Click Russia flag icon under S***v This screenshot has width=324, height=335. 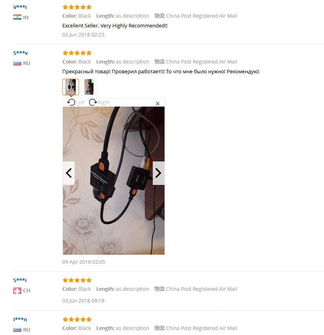[17, 63]
